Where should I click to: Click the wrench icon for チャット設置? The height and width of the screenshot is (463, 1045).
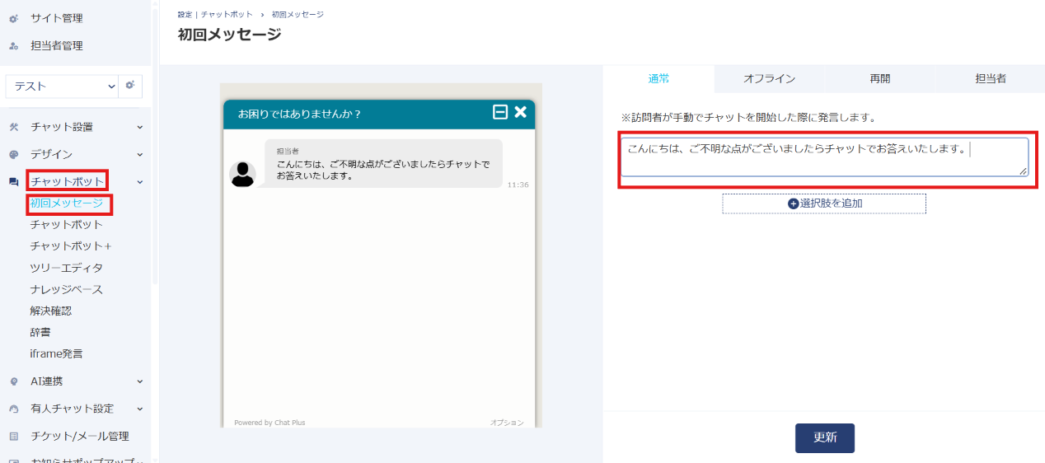pos(13,127)
